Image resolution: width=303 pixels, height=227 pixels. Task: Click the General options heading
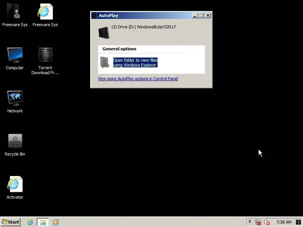click(x=119, y=49)
